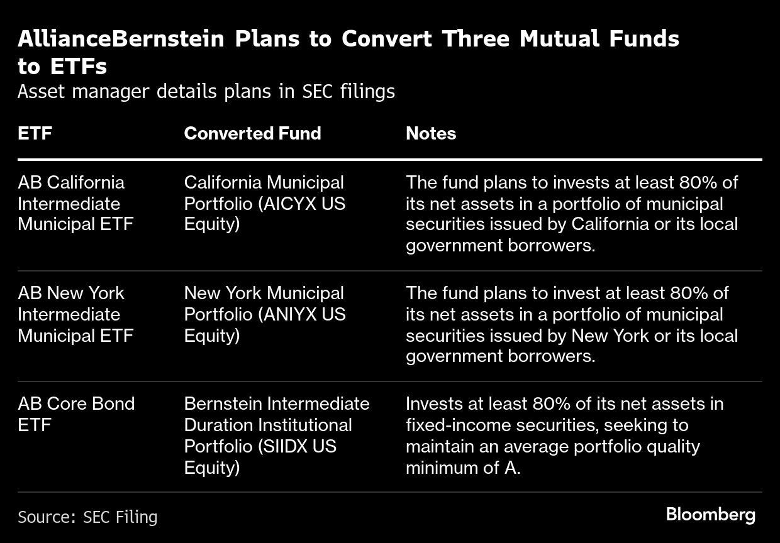
Task: Select the Notes column header
Action: [x=431, y=133]
